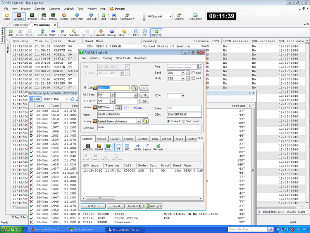Image resolution: width=310 pixels, height=233 pixels.
Task: Click the QRZ button beside the callsign
Action: click(x=144, y=88)
